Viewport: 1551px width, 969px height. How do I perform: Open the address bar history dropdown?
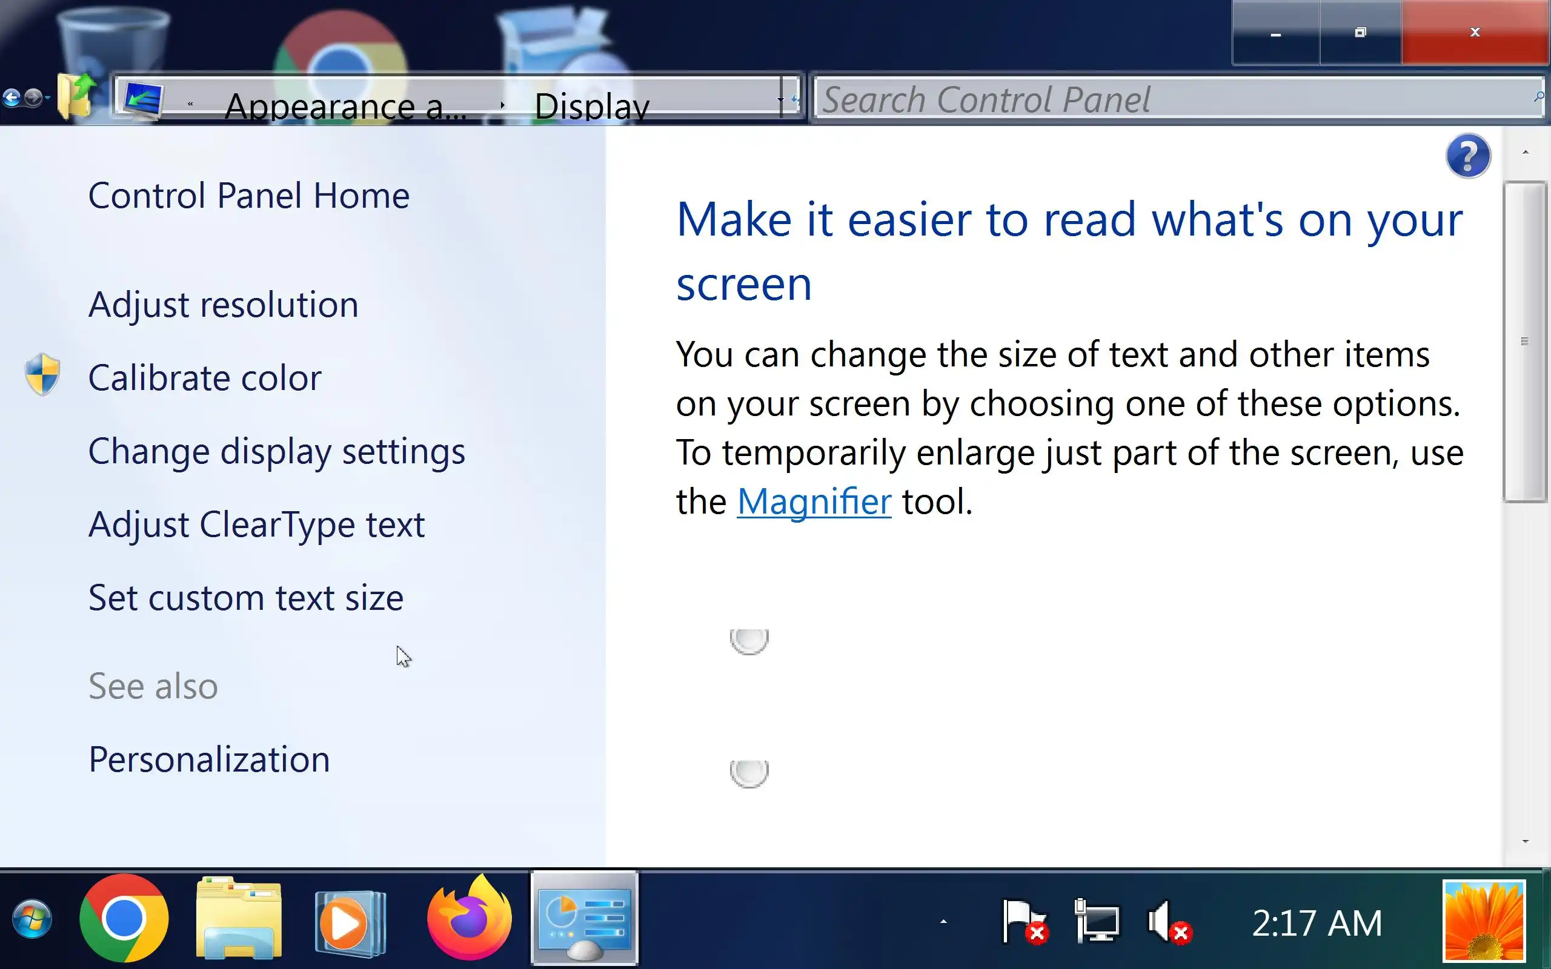coord(780,100)
